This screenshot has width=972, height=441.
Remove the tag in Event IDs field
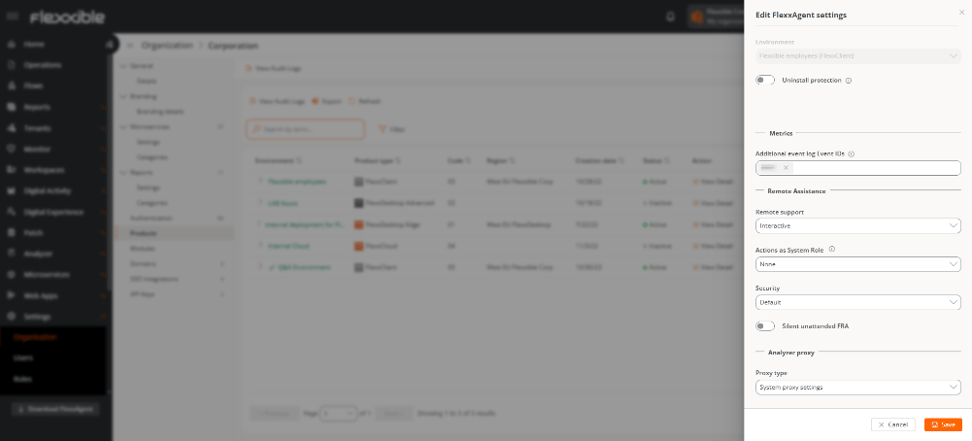(786, 168)
